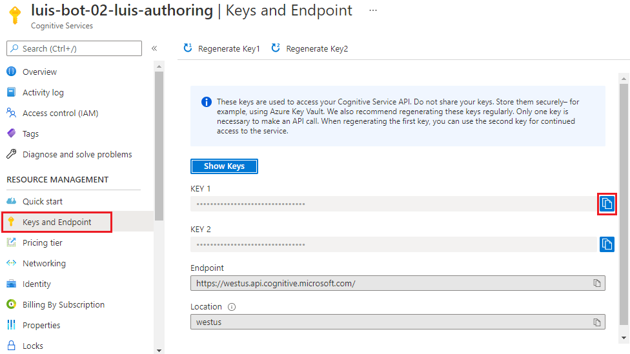Open Pricing tier settings
Image resolution: width=630 pixels, height=354 pixels.
point(42,242)
